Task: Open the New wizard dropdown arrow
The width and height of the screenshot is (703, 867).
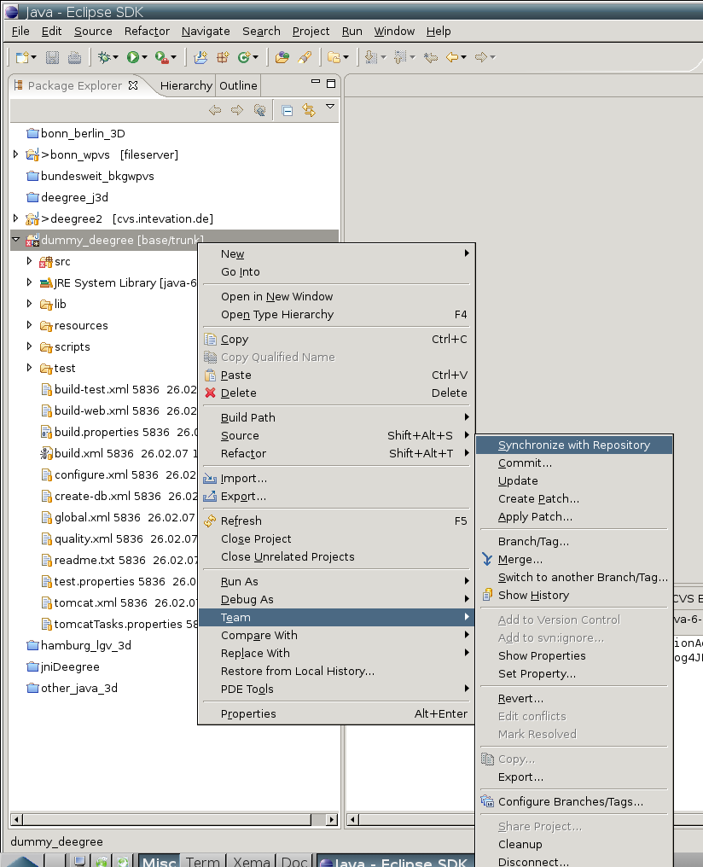Action: (x=34, y=57)
